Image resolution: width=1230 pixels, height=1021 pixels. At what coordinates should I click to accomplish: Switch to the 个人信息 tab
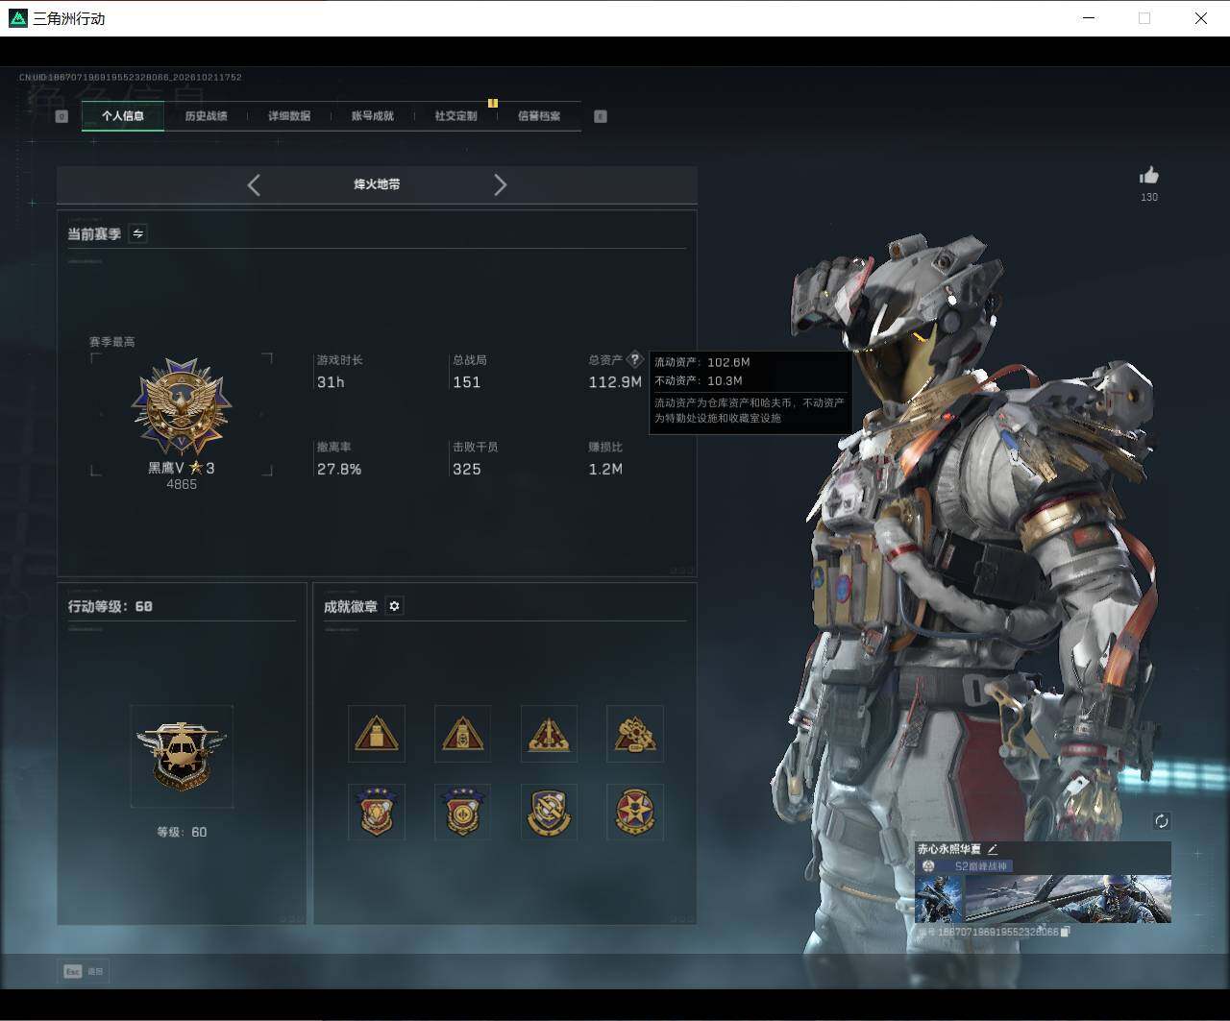pyautogui.click(x=123, y=116)
